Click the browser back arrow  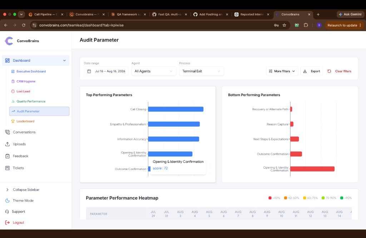(6, 25)
